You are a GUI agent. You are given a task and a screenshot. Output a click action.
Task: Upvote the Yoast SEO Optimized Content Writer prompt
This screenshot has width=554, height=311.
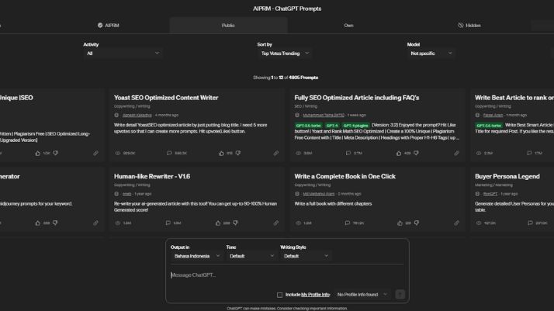221,154
